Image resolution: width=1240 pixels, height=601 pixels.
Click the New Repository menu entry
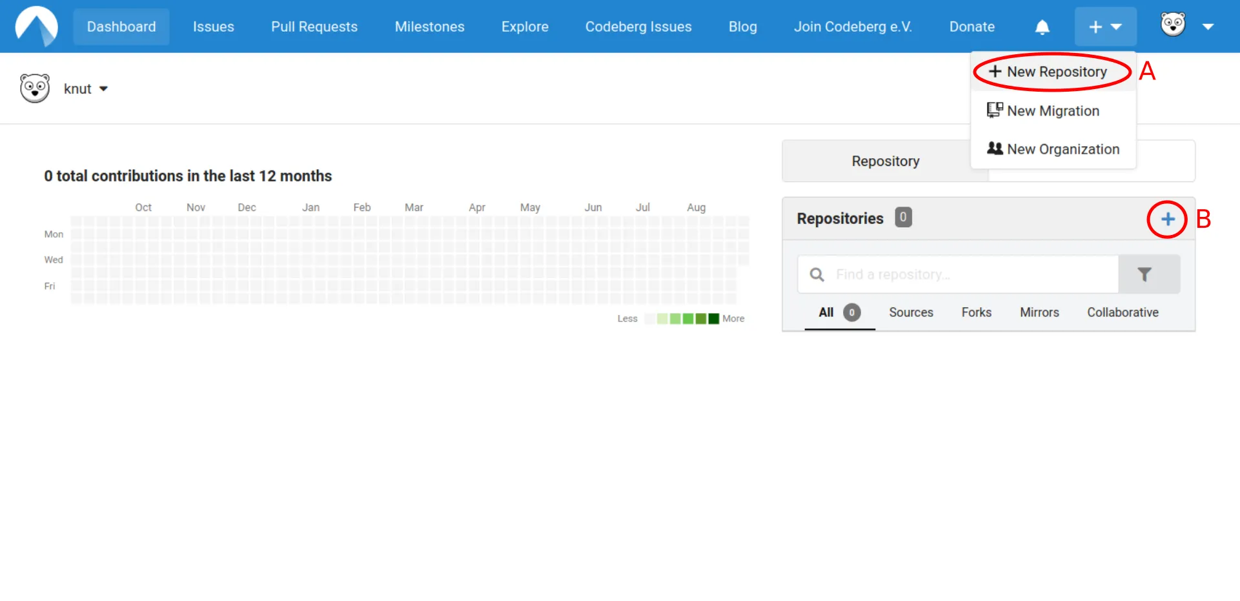(x=1048, y=72)
